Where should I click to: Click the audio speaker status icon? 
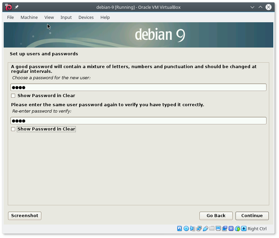(x=192, y=229)
